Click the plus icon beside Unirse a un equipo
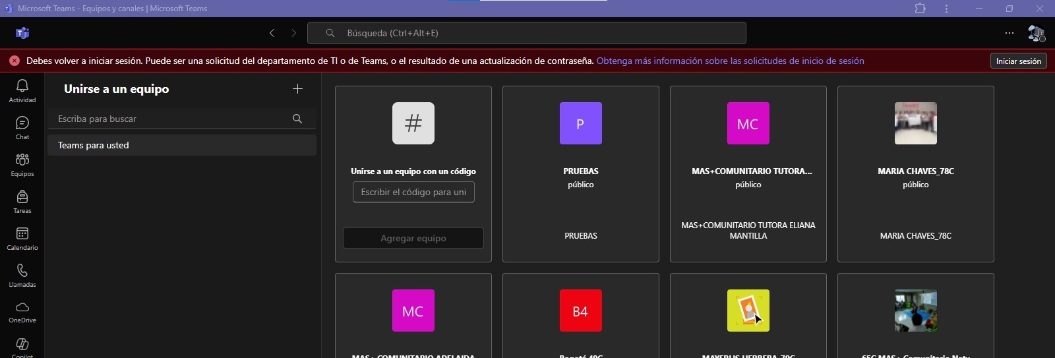 coord(297,89)
